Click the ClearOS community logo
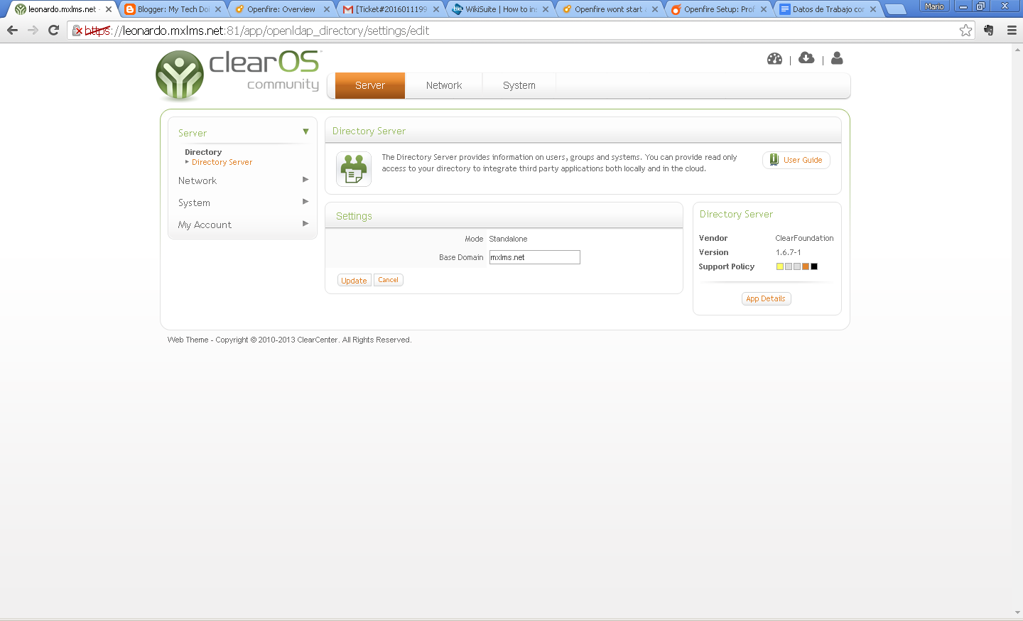 point(239,75)
